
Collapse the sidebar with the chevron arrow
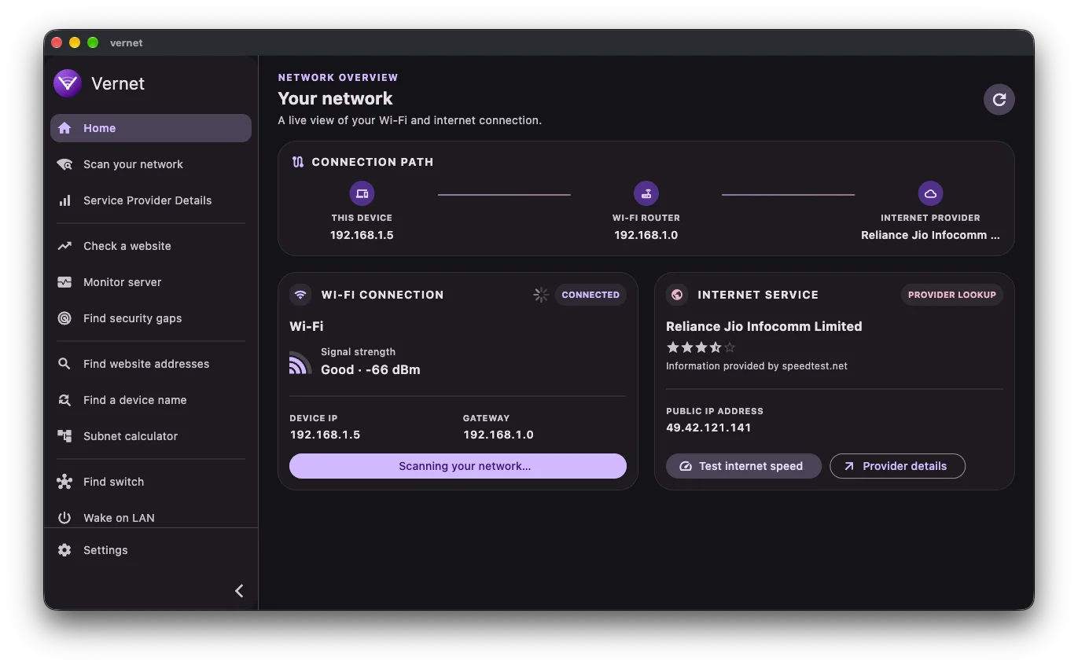(x=239, y=591)
